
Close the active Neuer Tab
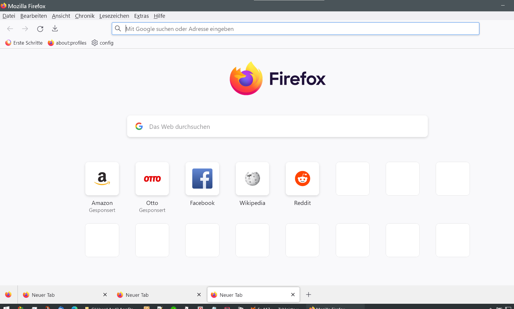tap(293, 295)
